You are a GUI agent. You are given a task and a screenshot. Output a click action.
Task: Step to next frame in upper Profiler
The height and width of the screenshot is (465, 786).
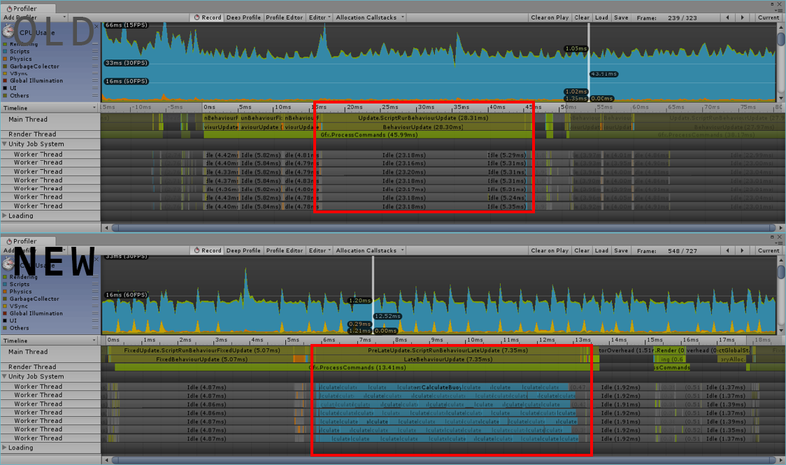click(x=743, y=17)
